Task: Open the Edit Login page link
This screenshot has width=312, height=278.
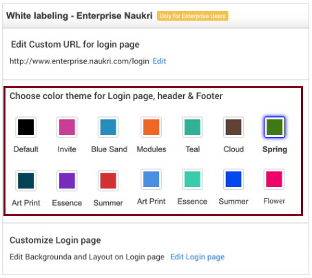Action: tap(197, 257)
